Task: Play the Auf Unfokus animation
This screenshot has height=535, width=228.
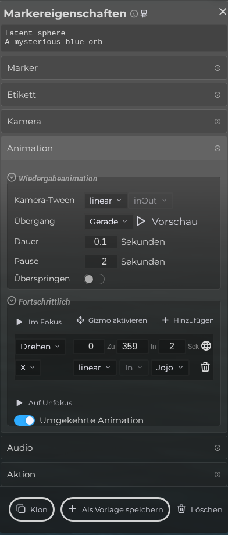Action: click(x=44, y=402)
